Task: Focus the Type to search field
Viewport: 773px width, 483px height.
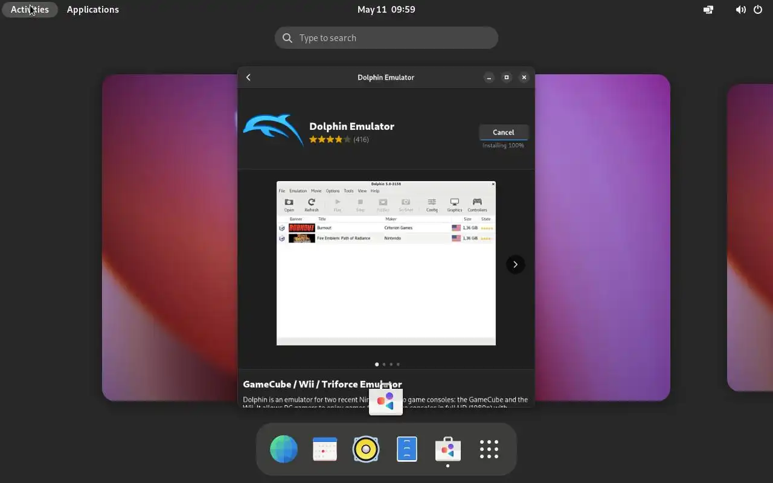Action: click(386, 37)
